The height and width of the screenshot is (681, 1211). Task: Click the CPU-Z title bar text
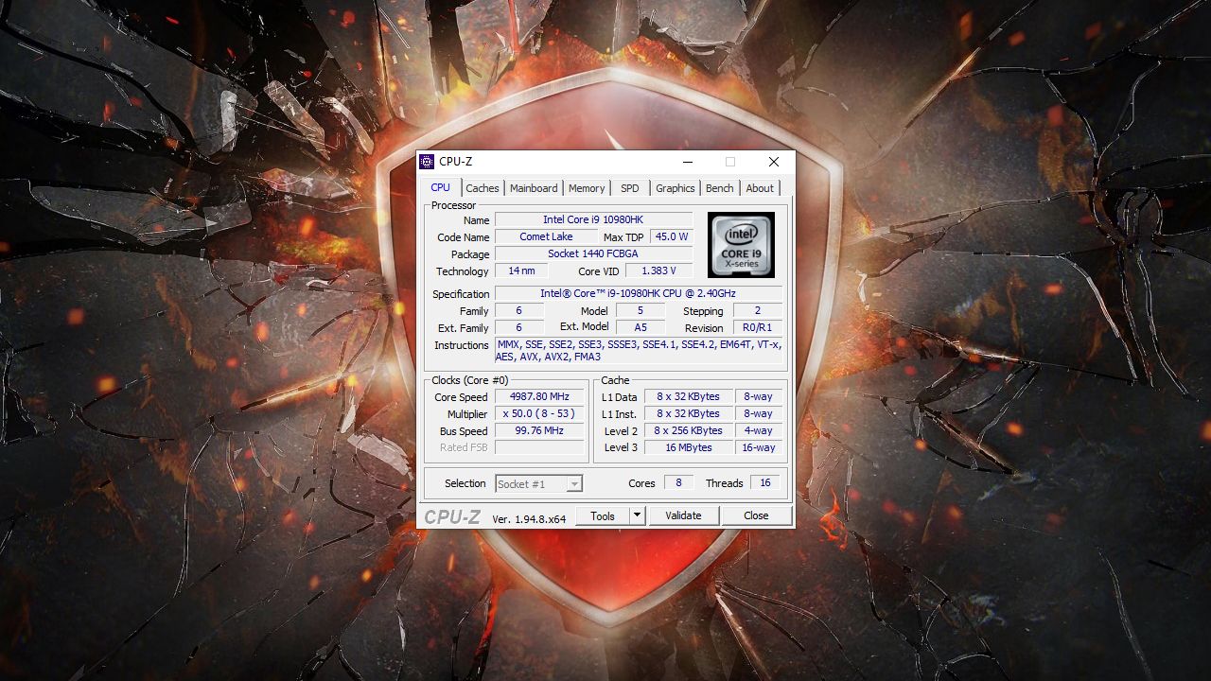455,162
